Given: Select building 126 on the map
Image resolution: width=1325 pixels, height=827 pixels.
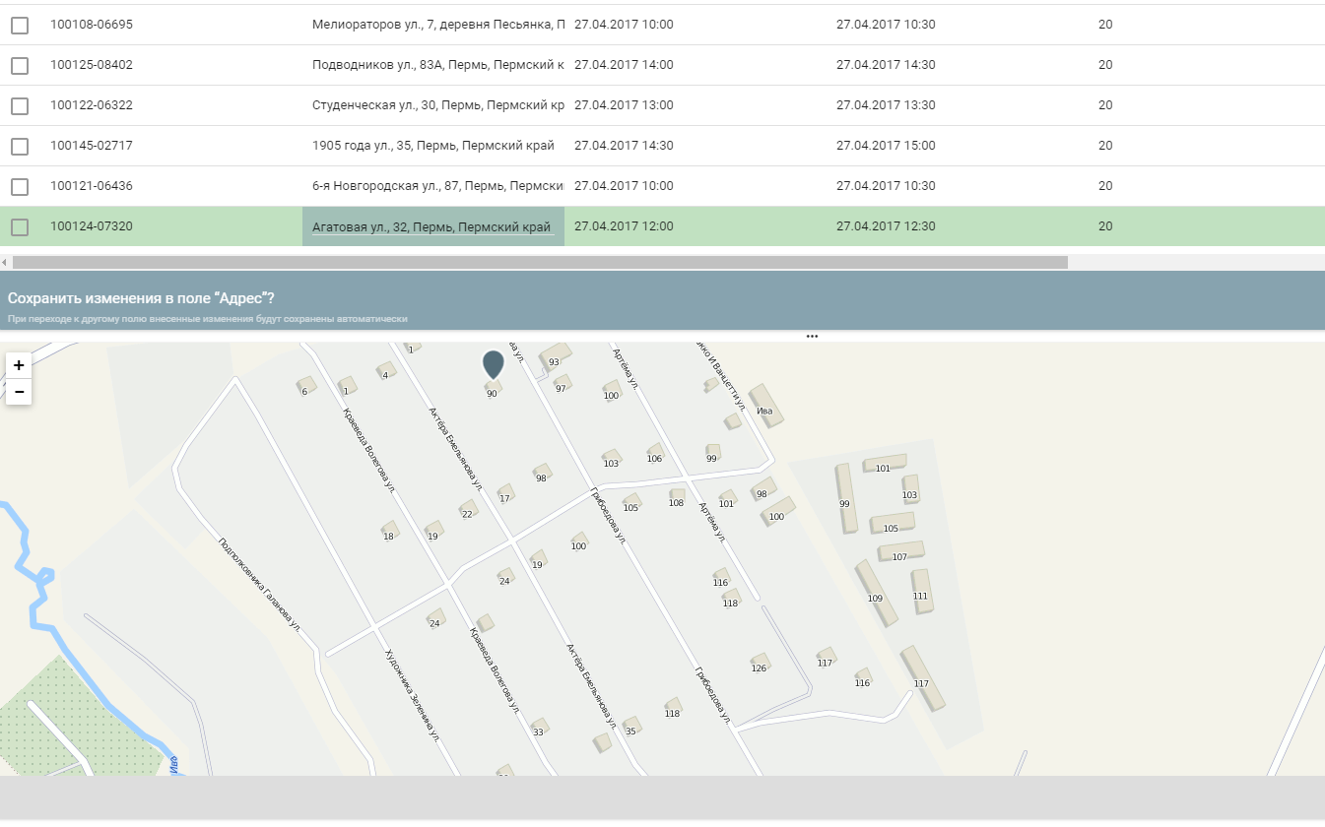Looking at the screenshot, I should pyautogui.click(x=759, y=663).
